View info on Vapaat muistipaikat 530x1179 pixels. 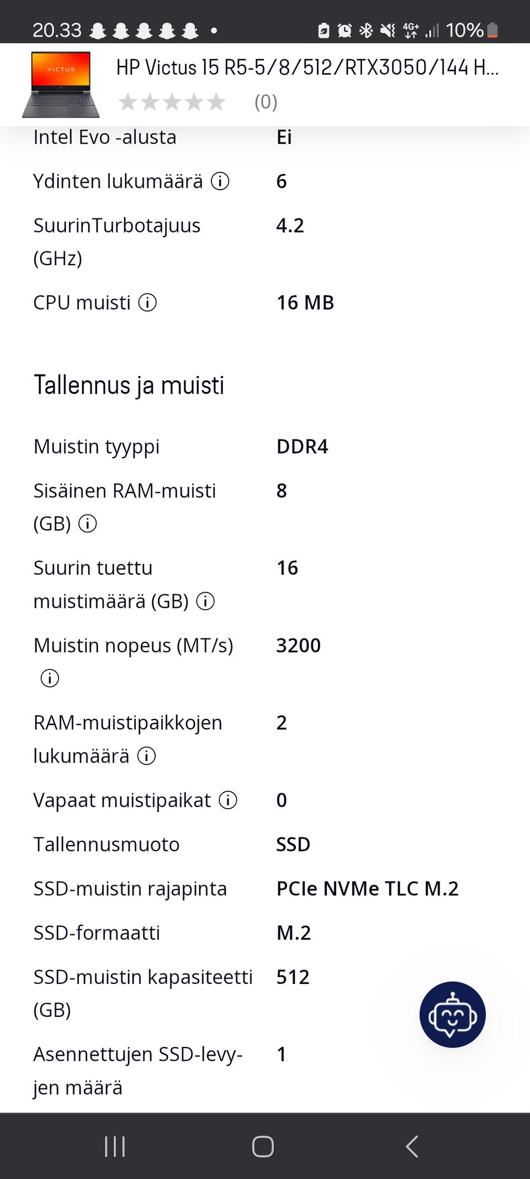pos(228,800)
